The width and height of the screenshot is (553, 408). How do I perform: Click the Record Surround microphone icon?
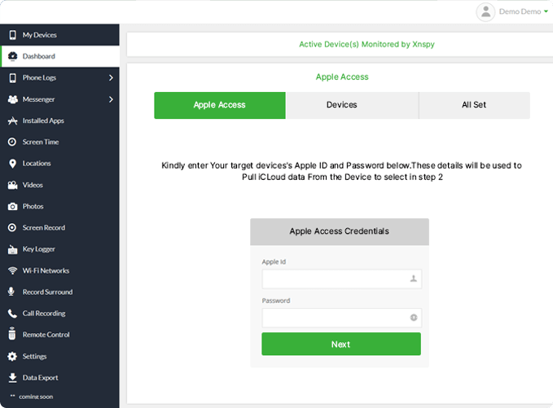(x=12, y=292)
